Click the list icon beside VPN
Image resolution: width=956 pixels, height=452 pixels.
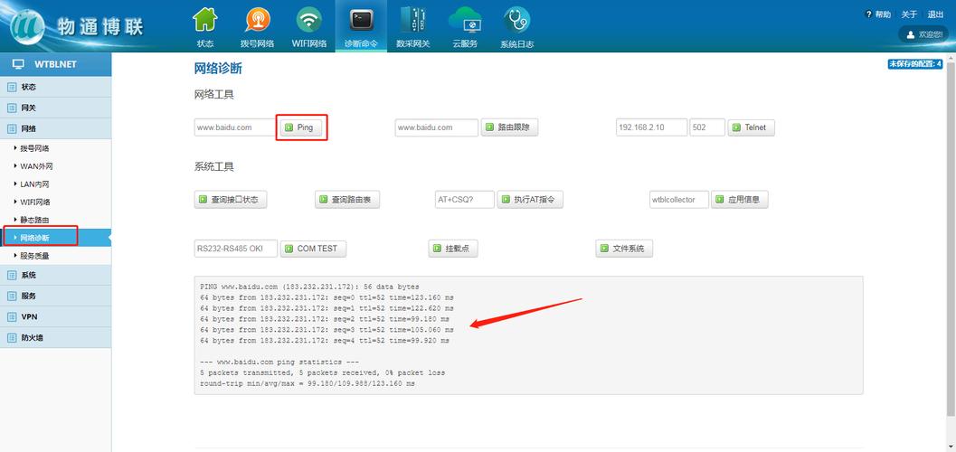[x=12, y=316]
